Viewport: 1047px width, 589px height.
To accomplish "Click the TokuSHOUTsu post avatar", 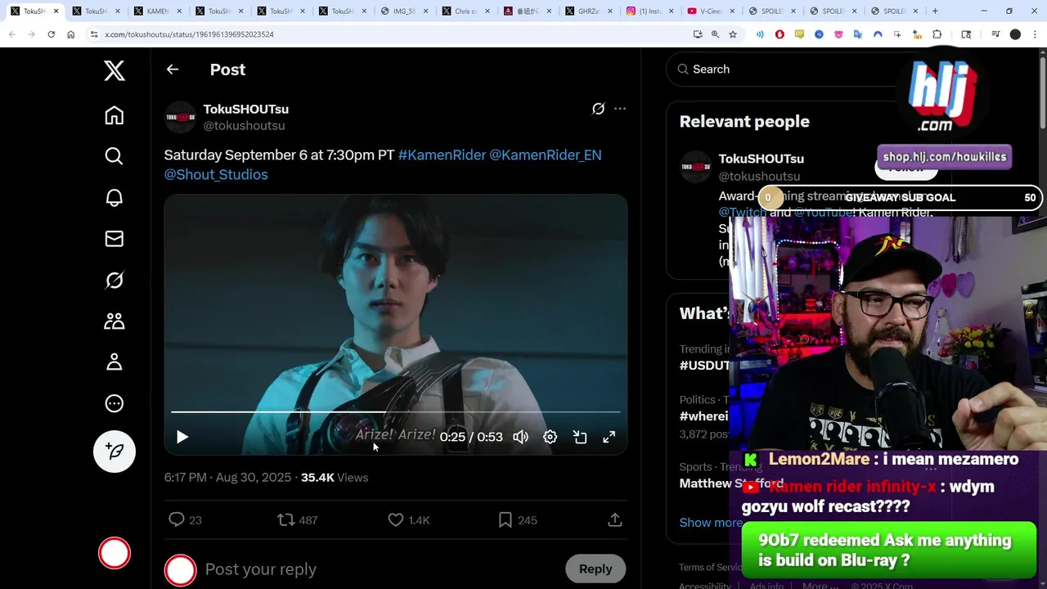I will (x=181, y=117).
